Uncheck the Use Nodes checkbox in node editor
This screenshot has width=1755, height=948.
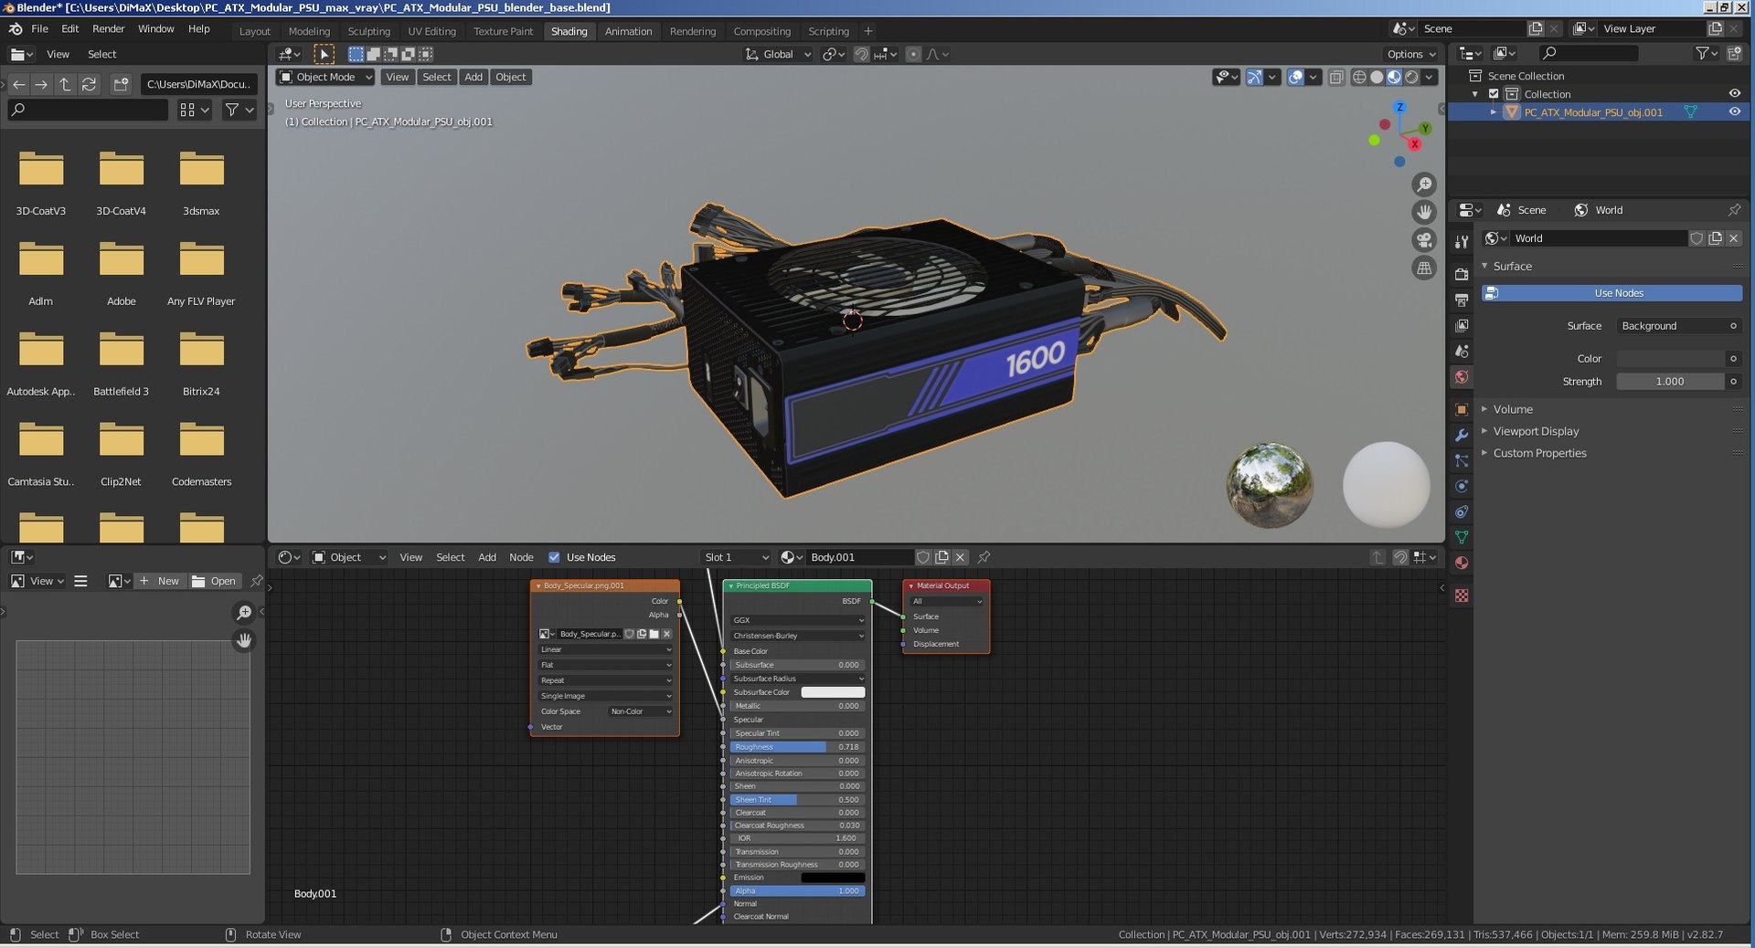tap(554, 557)
